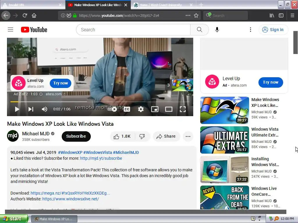Screen dimensions: 298x223
Task: Click the green padlock connection icon
Action: coord(75,16)
